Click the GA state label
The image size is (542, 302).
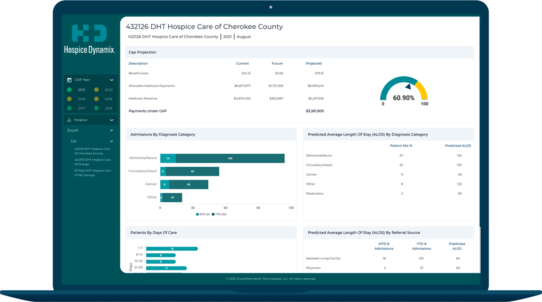73,141
